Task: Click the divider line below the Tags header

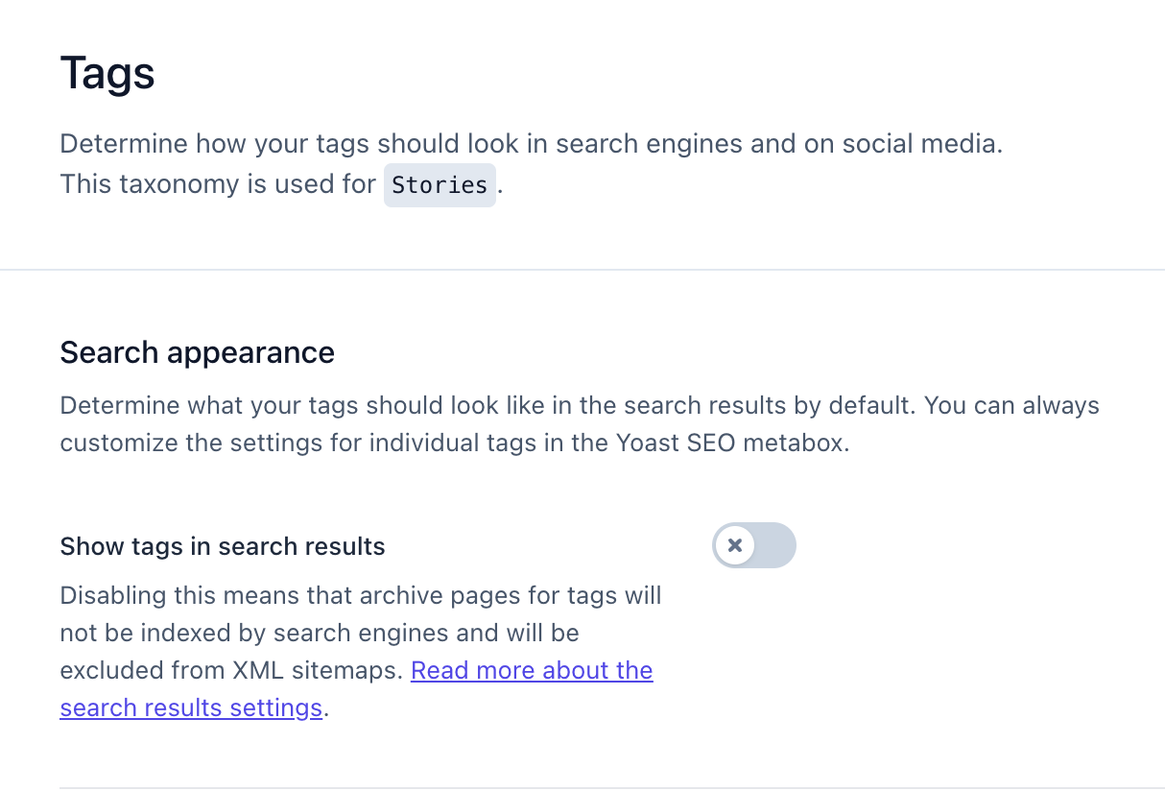Action: 582,270
